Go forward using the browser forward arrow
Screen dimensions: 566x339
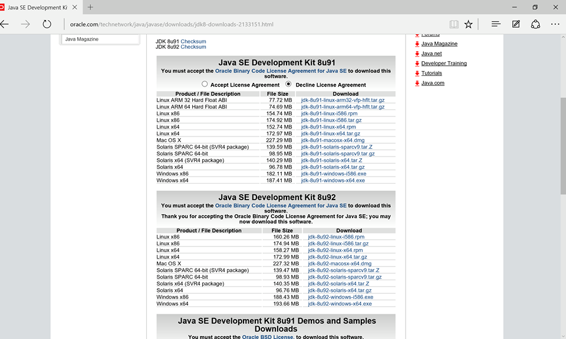tap(25, 24)
